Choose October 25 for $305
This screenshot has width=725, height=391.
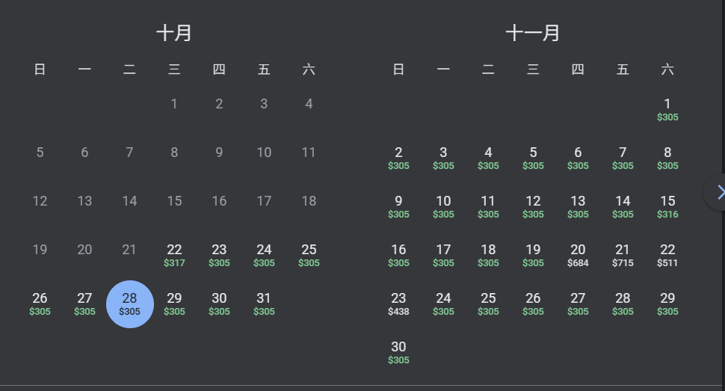309,256
